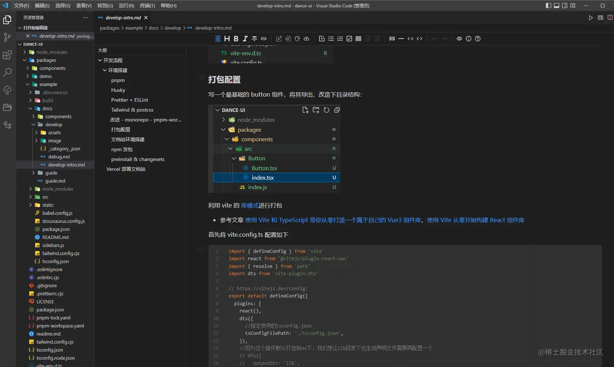The width and height of the screenshot is (614, 367).
Task: Insert a table via the grid icon
Action: [x=359, y=39]
